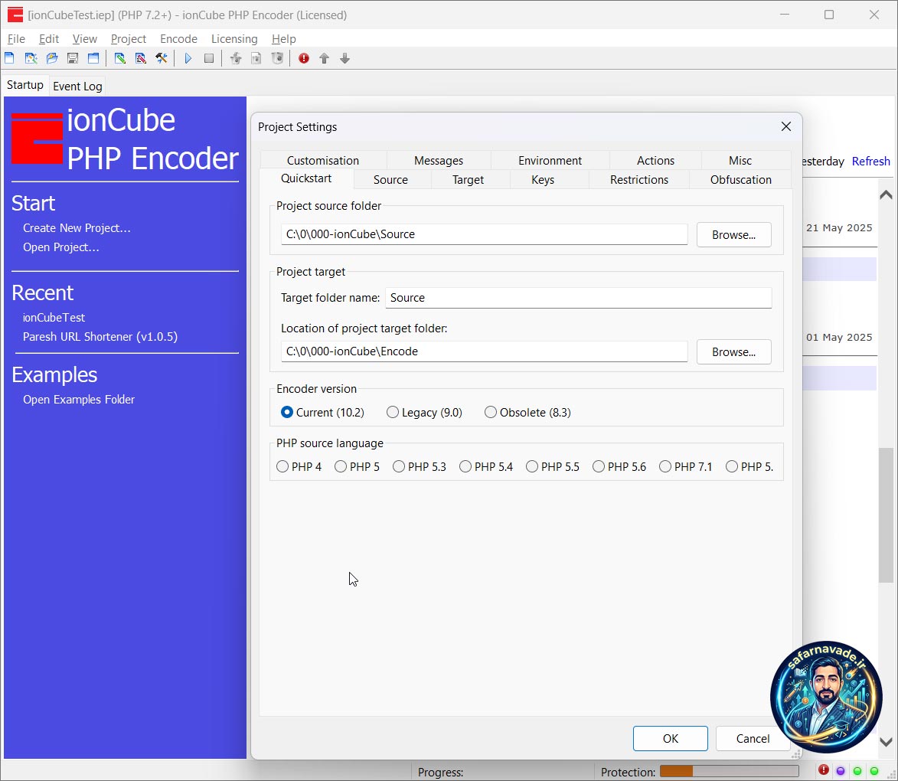The height and width of the screenshot is (781, 898).
Task: Open the Help menu
Action: [283, 38]
